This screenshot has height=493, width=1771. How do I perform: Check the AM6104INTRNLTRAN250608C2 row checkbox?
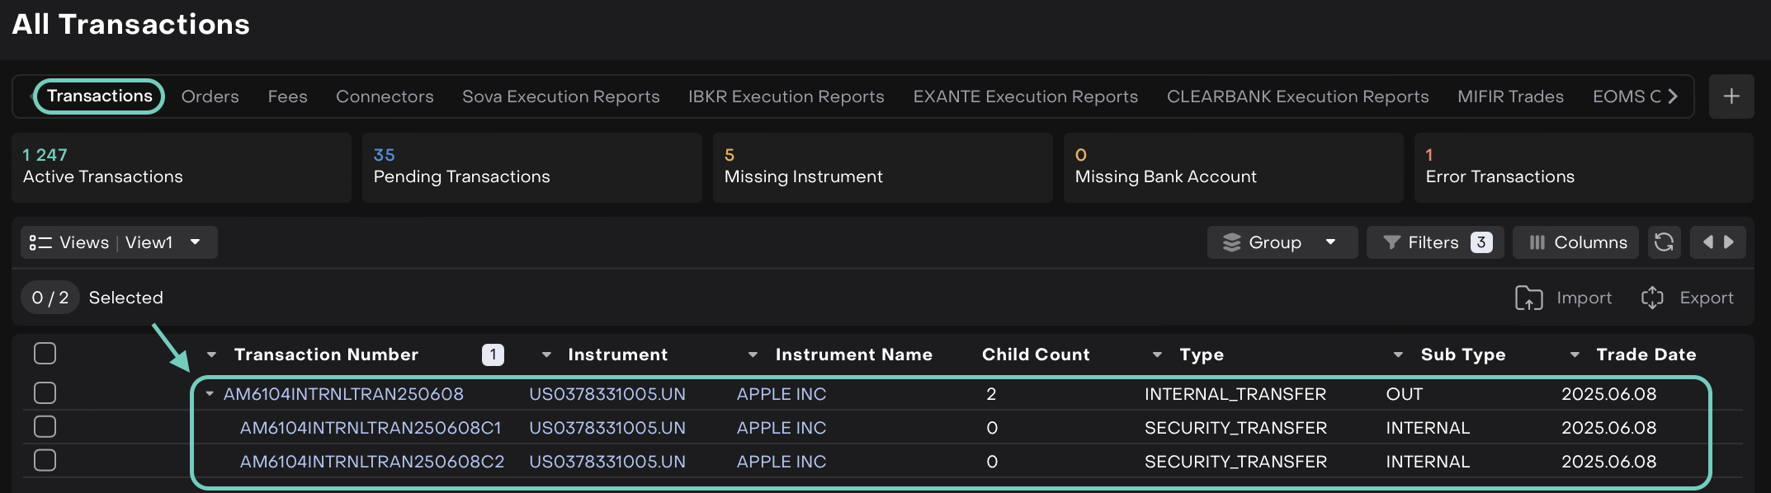pos(45,460)
